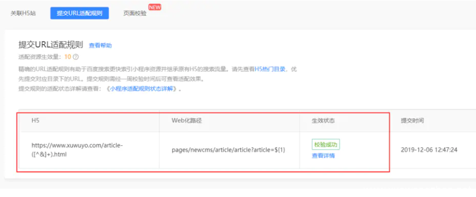
Task: Click the pages/newcms/article path cell
Action: tap(228, 150)
